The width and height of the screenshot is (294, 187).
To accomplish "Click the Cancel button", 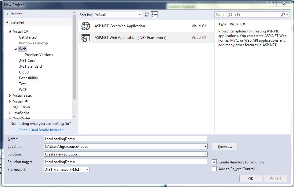I will [275, 178].
